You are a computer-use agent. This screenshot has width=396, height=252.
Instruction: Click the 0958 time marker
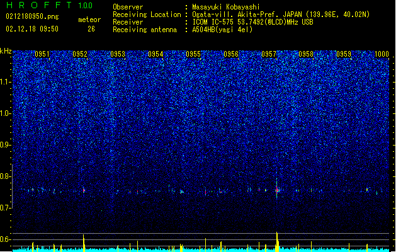tap(306, 54)
